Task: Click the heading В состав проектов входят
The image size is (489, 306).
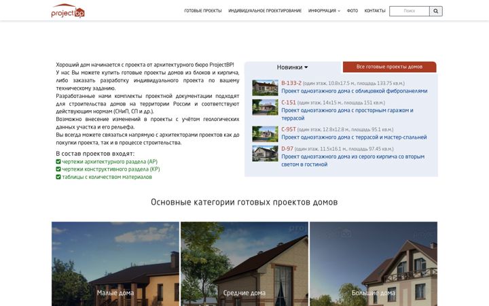Action: (95, 154)
